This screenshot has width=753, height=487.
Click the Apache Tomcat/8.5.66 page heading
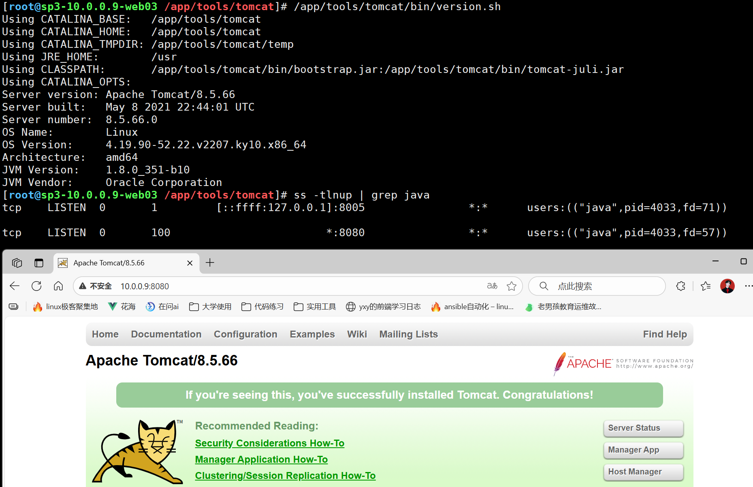click(162, 361)
